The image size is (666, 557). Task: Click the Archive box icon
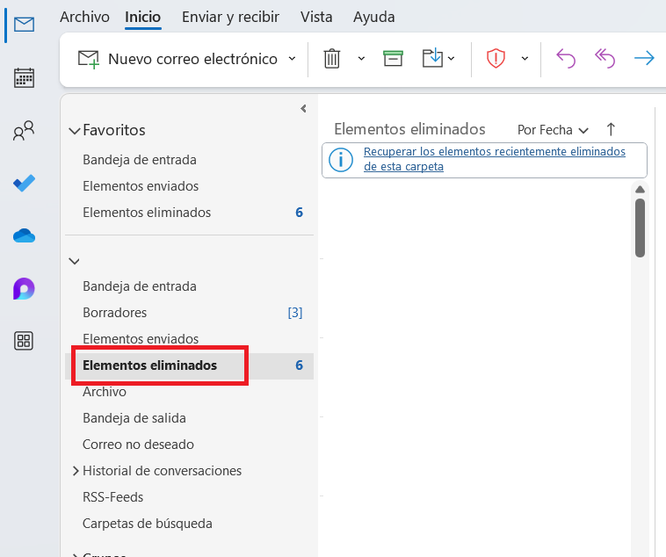pos(393,59)
